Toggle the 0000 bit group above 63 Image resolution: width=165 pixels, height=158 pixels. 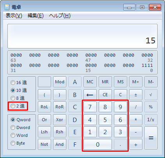tap(16, 55)
